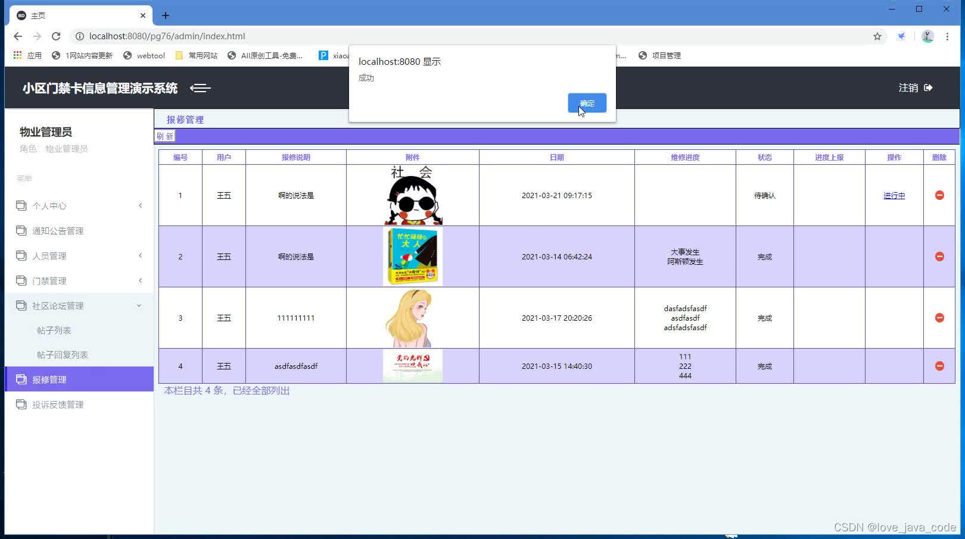Confirm the alert with 确定 button
This screenshot has height=539, width=965.
(587, 103)
